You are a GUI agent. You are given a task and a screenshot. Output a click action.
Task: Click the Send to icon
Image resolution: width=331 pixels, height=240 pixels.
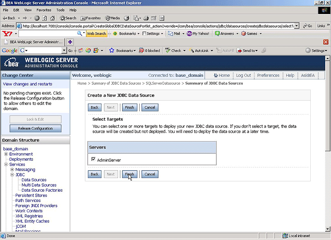click(240, 50)
